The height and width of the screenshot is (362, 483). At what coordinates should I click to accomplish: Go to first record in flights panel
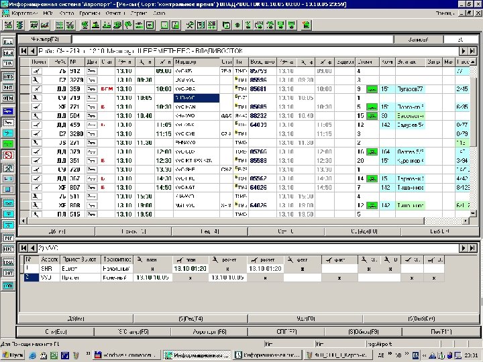[23, 51]
